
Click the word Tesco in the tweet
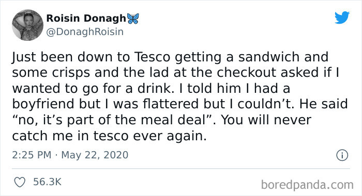pyautogui.click(x=152, y=57)
